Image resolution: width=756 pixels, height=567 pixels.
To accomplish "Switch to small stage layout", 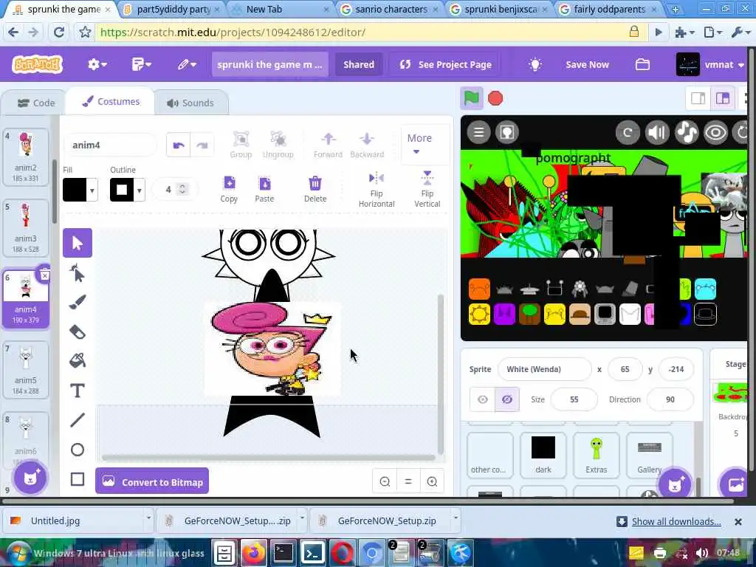I will [x=698, y=98].
